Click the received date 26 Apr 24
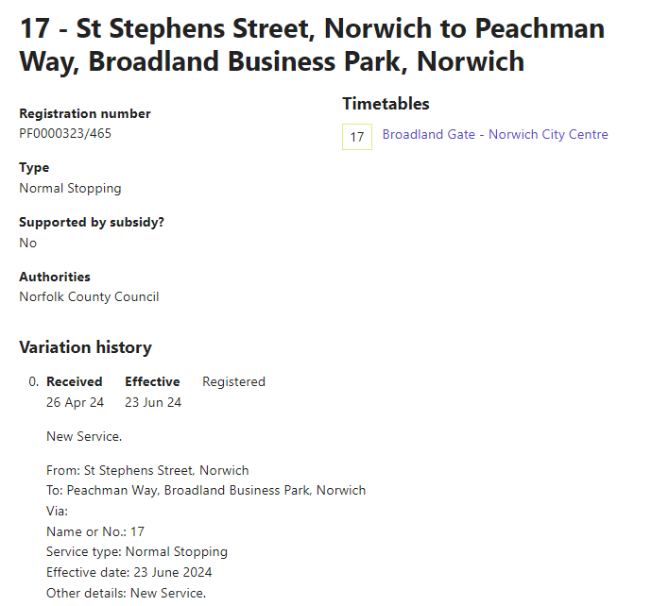Image resolution: width=669 pixels, height=606 pixels. pyautogui.click(x=75, y=402)
